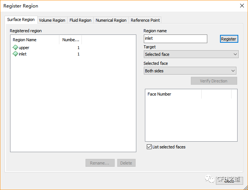
Task: Click the Rename... button
Action: 100,163
